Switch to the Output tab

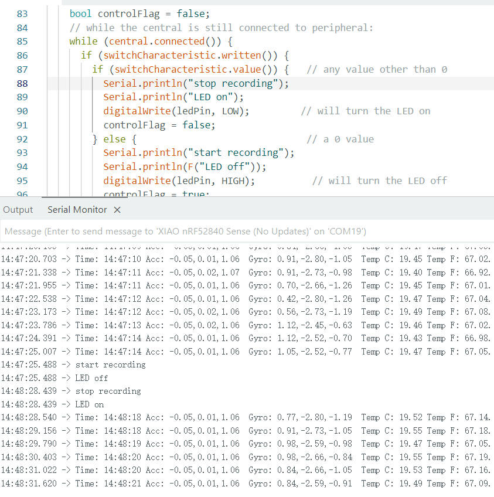pos(18,210)
